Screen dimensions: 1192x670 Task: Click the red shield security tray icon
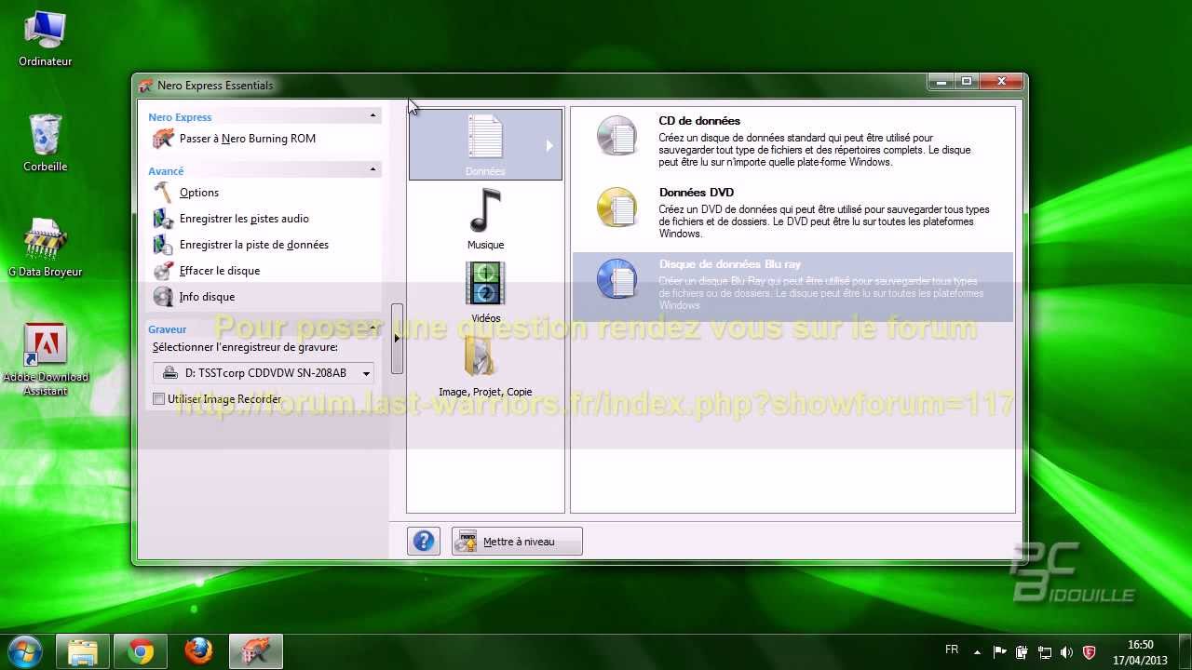1089,652
